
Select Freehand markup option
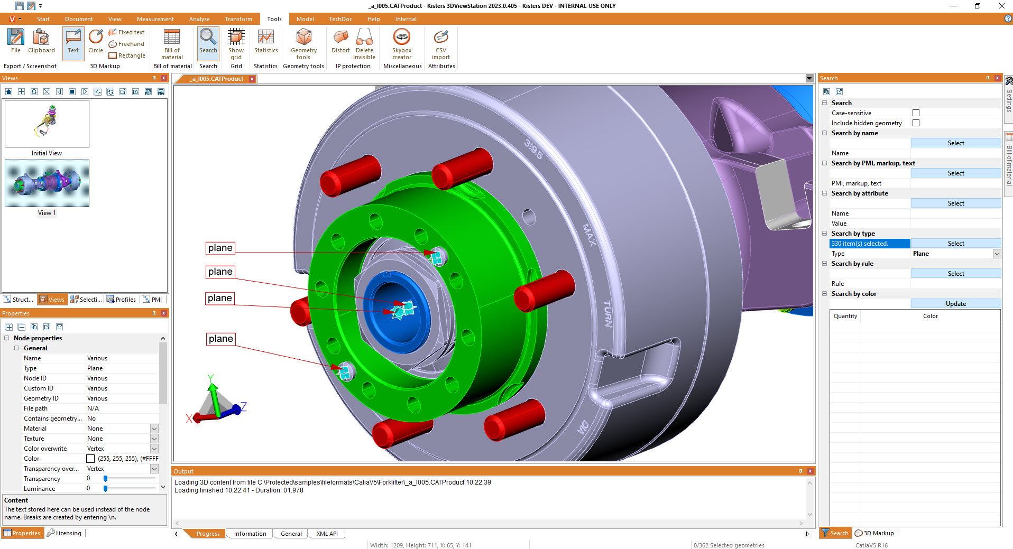126,44
